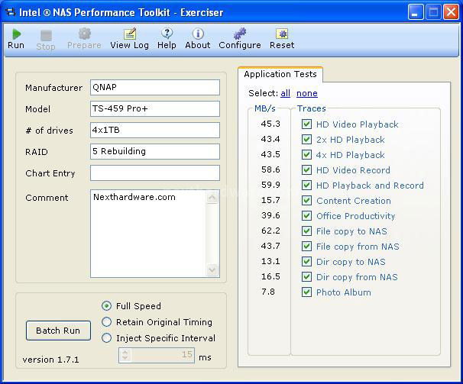Decrease the interval ms stepper
Viewport: 463px width, 384px height.
tap(125, 359)
